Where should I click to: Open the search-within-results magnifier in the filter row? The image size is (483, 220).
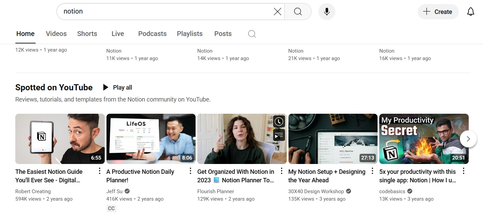pyautogui.click(x=252, y=34)
